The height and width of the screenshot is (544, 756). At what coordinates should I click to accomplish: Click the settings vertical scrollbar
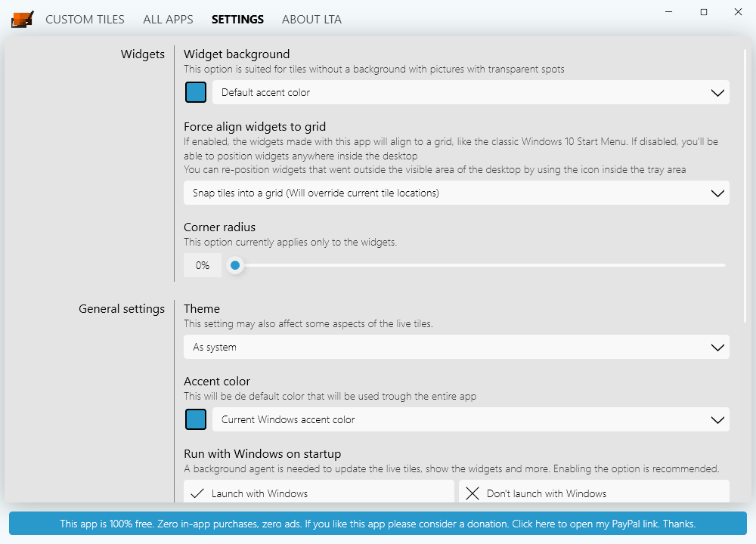[x=746, y=186]
